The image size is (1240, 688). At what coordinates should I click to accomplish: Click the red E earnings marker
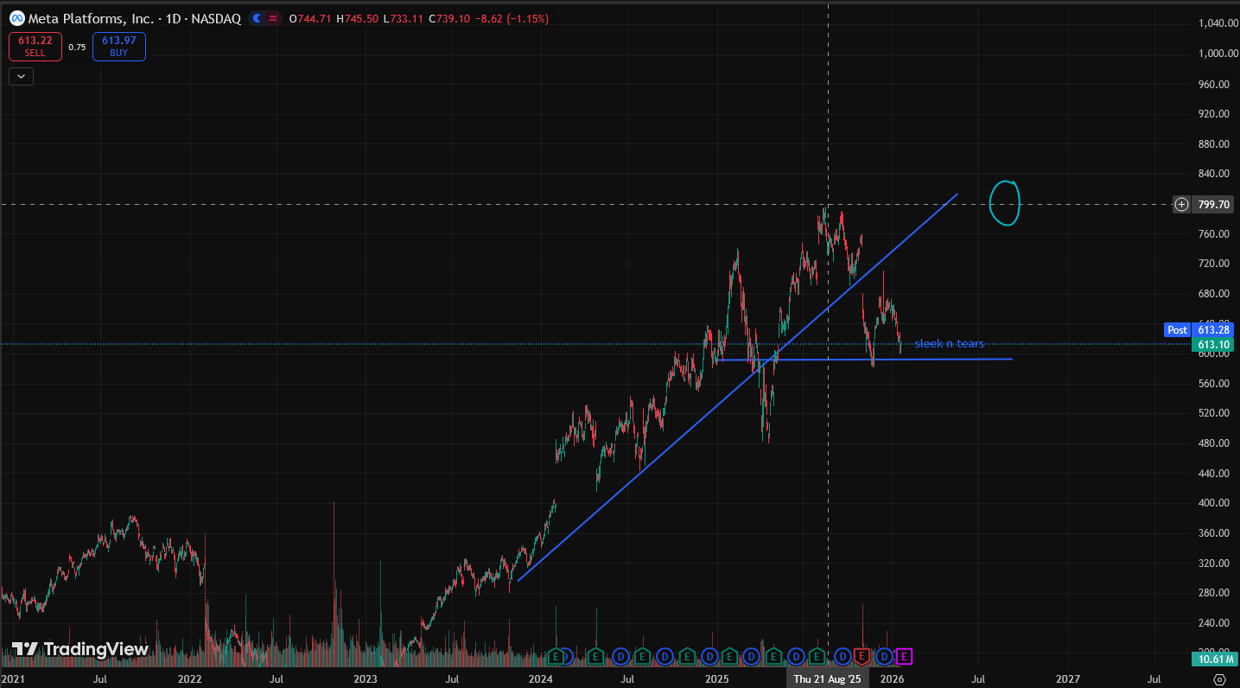pos(862,657)
